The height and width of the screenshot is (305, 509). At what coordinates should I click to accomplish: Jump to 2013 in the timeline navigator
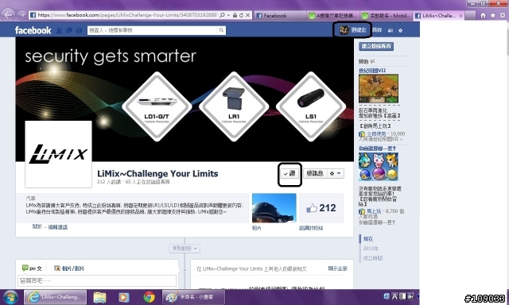(x=371, y=249)
